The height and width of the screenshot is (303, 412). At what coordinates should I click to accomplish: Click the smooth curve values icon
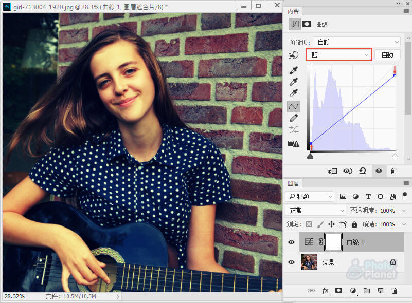pos(294,130)
